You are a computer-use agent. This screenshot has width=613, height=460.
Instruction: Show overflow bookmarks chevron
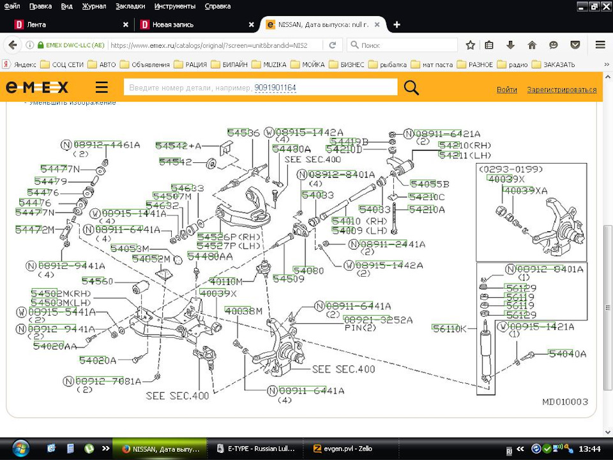(x=607, y=64)
